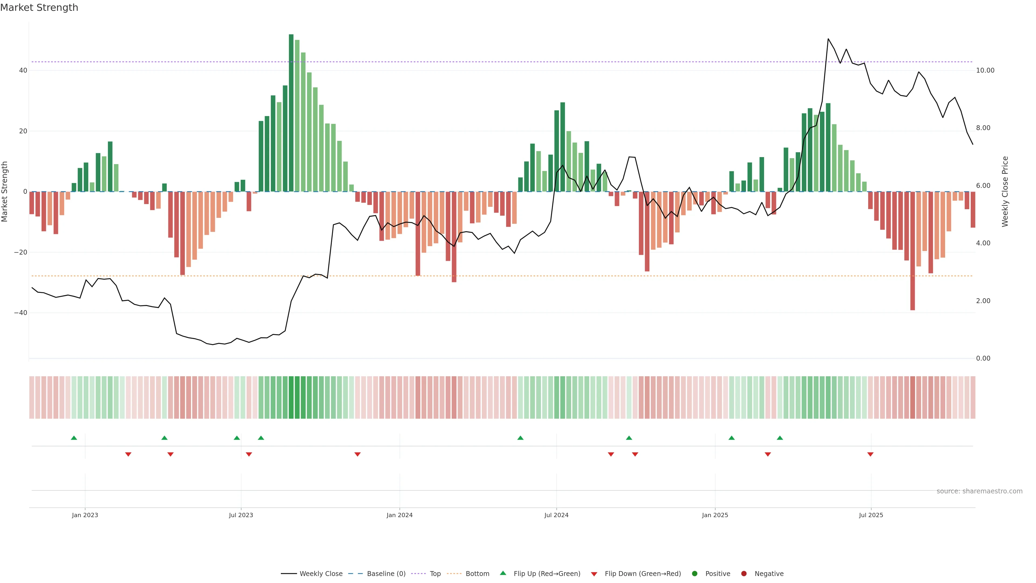
Task: Click the Negative red circle legend icon
Action: click(744, 573)
